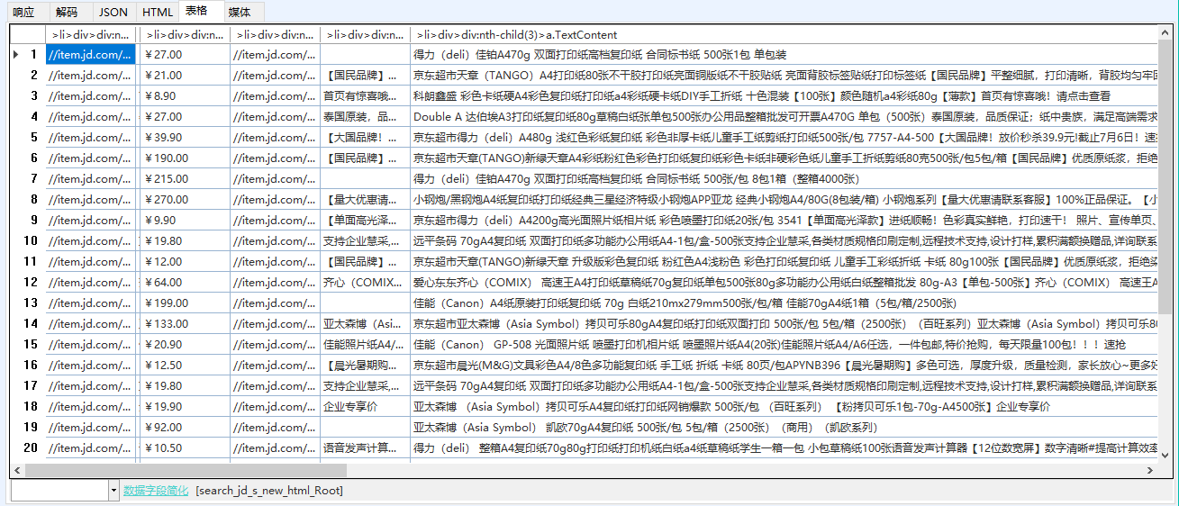This screenshot has height=506, width=1179.
Task: Click the ¥21.00 price cell
Action: (184, 76)
